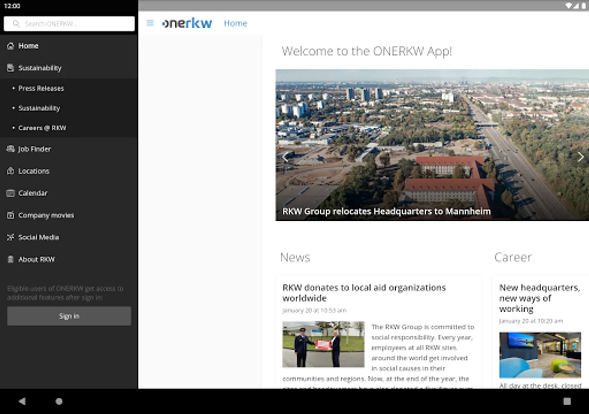Click the search magnifier icon
Viewport: 589px width, 414px height.
point(17,24)
